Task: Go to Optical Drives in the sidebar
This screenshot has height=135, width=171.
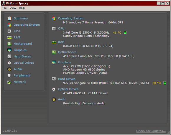Action: (24, 63)
